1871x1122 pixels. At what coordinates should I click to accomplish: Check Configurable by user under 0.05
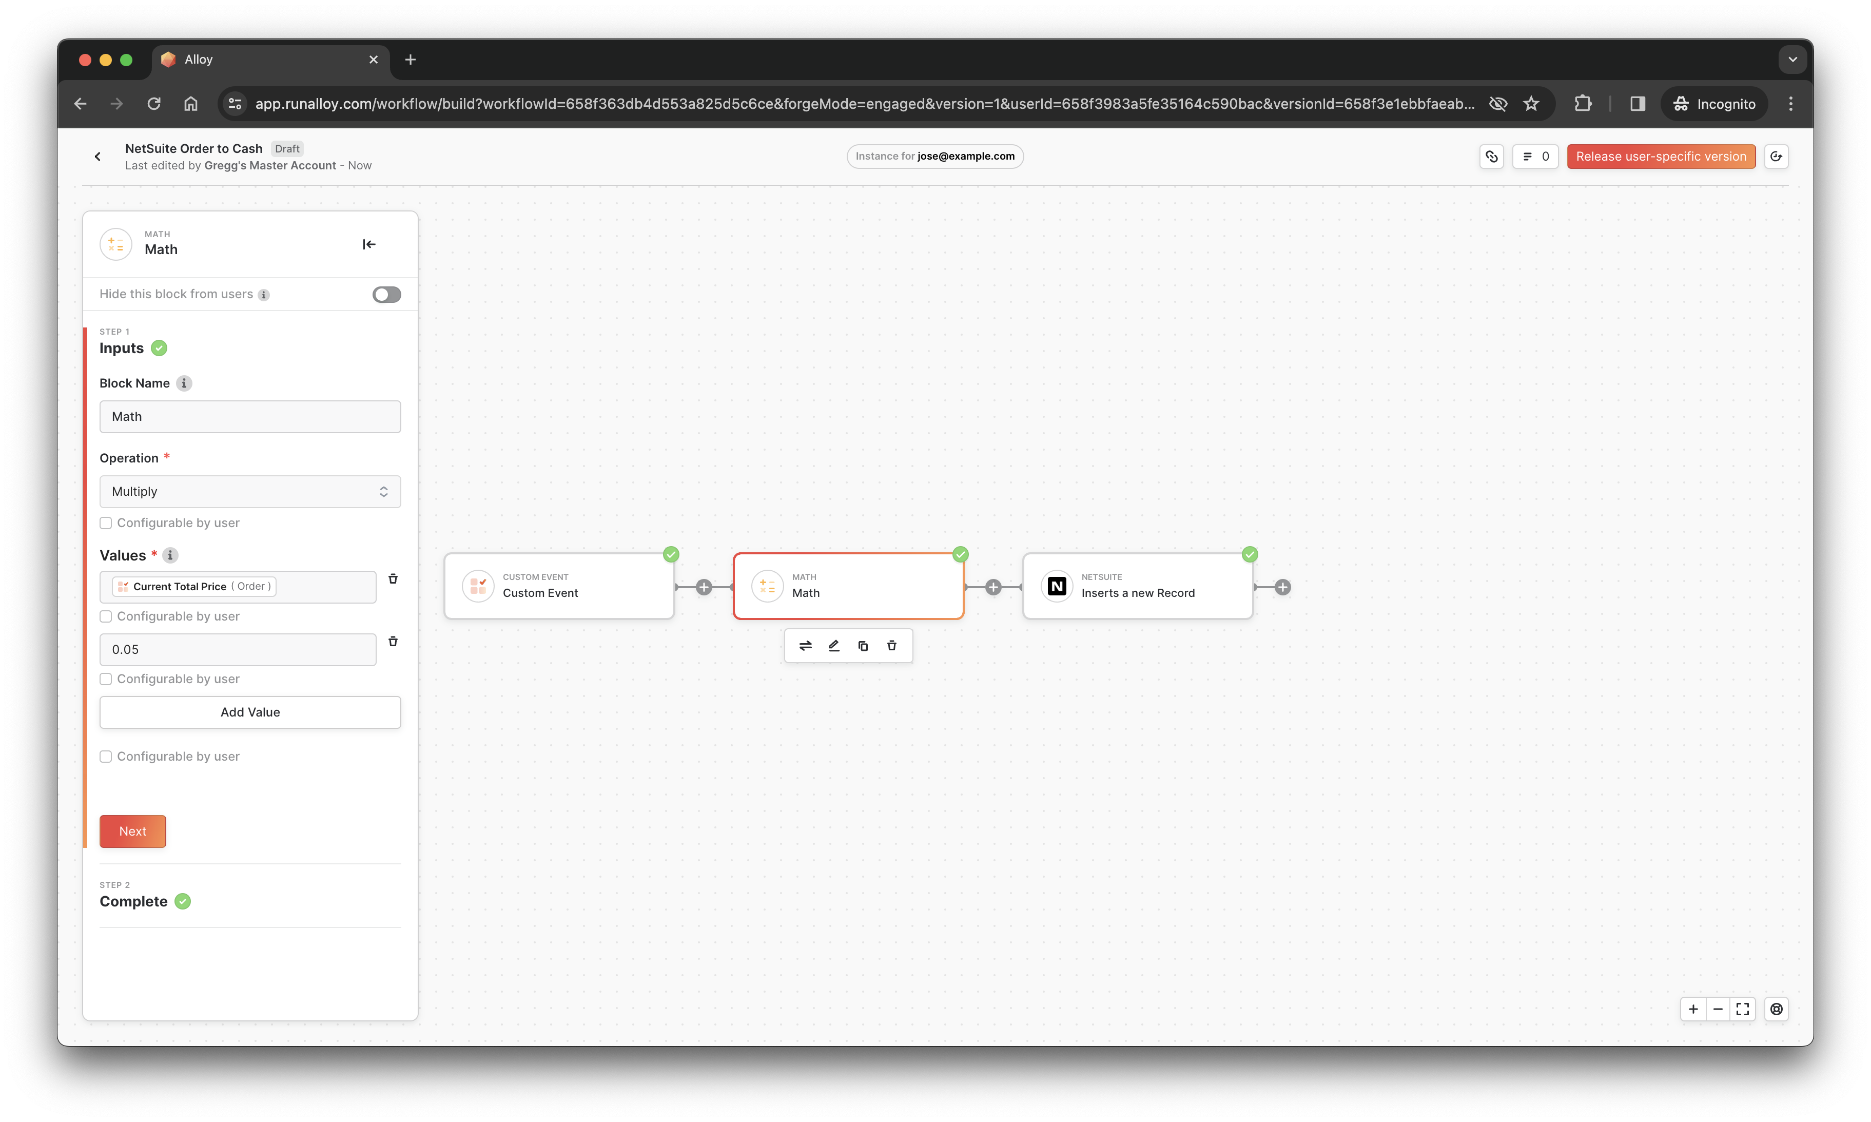pos(106,680)
